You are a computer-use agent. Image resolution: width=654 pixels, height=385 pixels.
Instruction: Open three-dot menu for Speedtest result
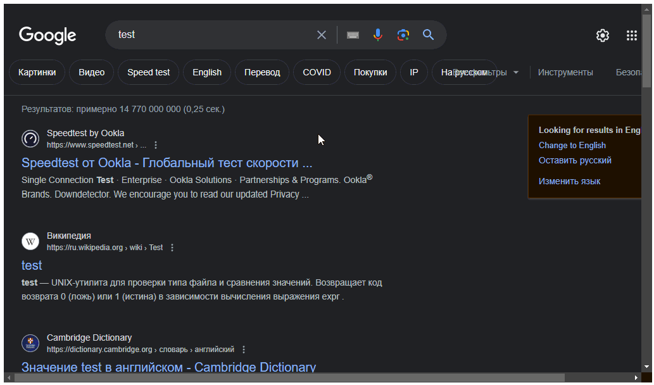[156, 145]
